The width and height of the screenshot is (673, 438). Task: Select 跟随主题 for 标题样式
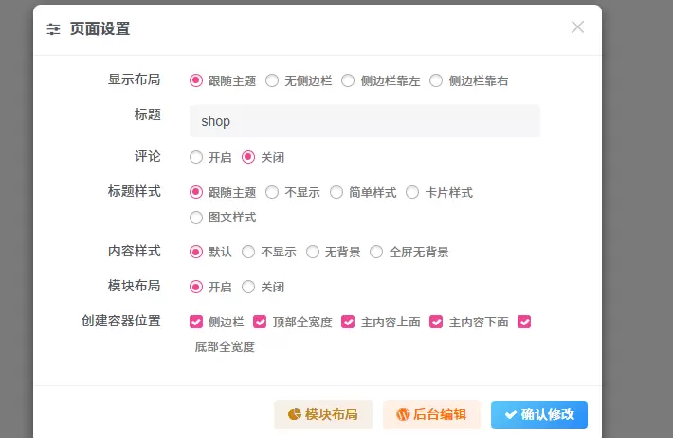coord(196,192)
